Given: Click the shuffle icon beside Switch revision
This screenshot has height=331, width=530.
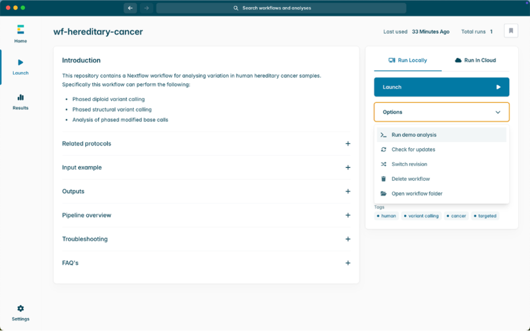Looking at the screenshot, I should [x=383, y=164].
